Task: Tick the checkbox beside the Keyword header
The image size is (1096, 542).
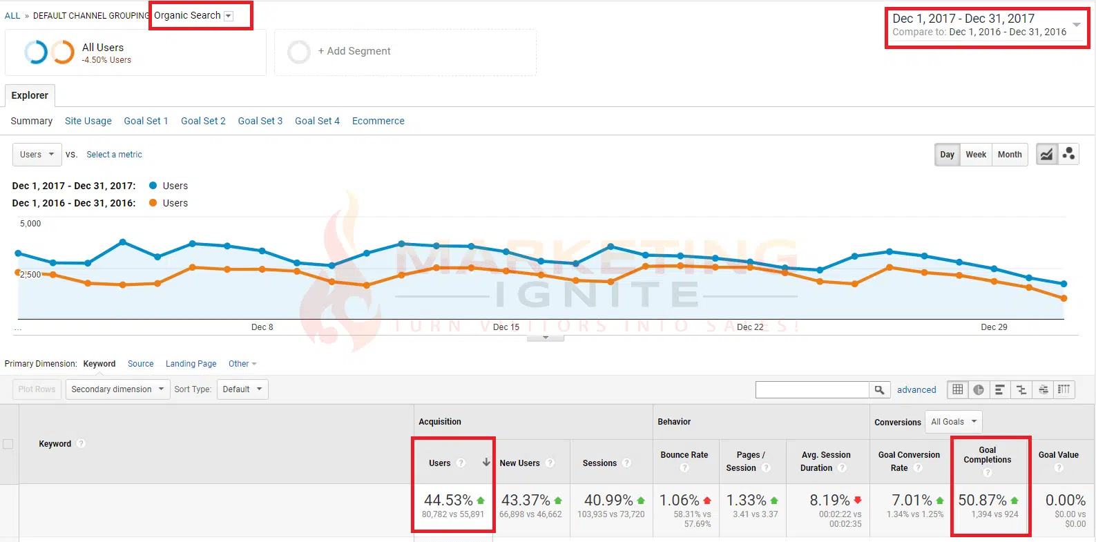Action: [x=8, y=444]
